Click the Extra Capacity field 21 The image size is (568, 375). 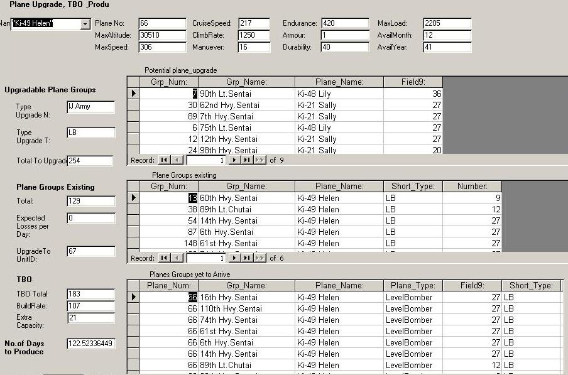[91, 318]
